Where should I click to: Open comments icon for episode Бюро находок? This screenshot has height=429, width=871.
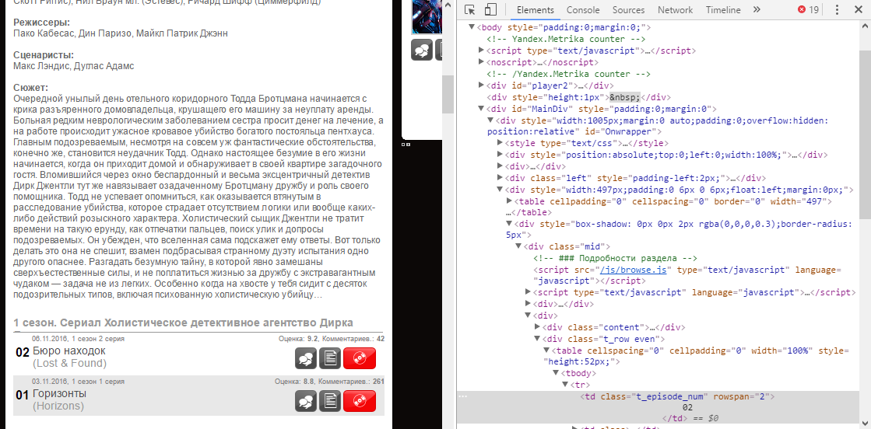click(306, 358)
